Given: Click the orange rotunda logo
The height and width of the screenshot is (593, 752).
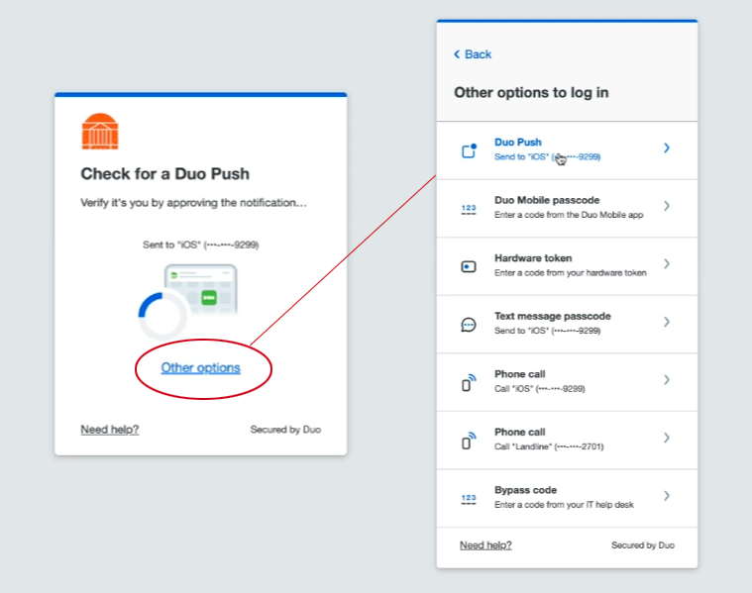Looking at the screenshot, I should pos(100,132).
